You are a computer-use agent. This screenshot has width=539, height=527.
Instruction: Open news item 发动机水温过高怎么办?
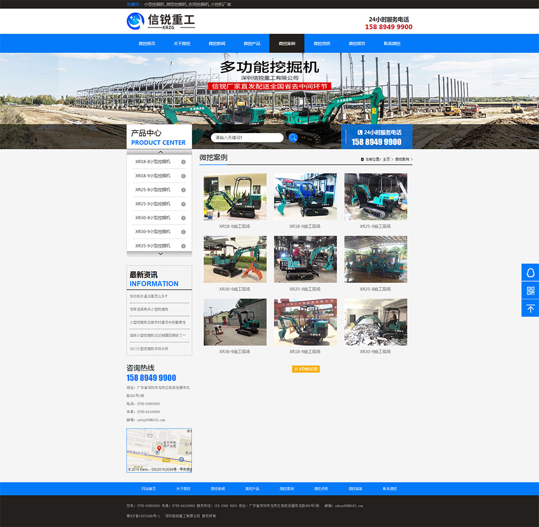[x=148, y=296]
